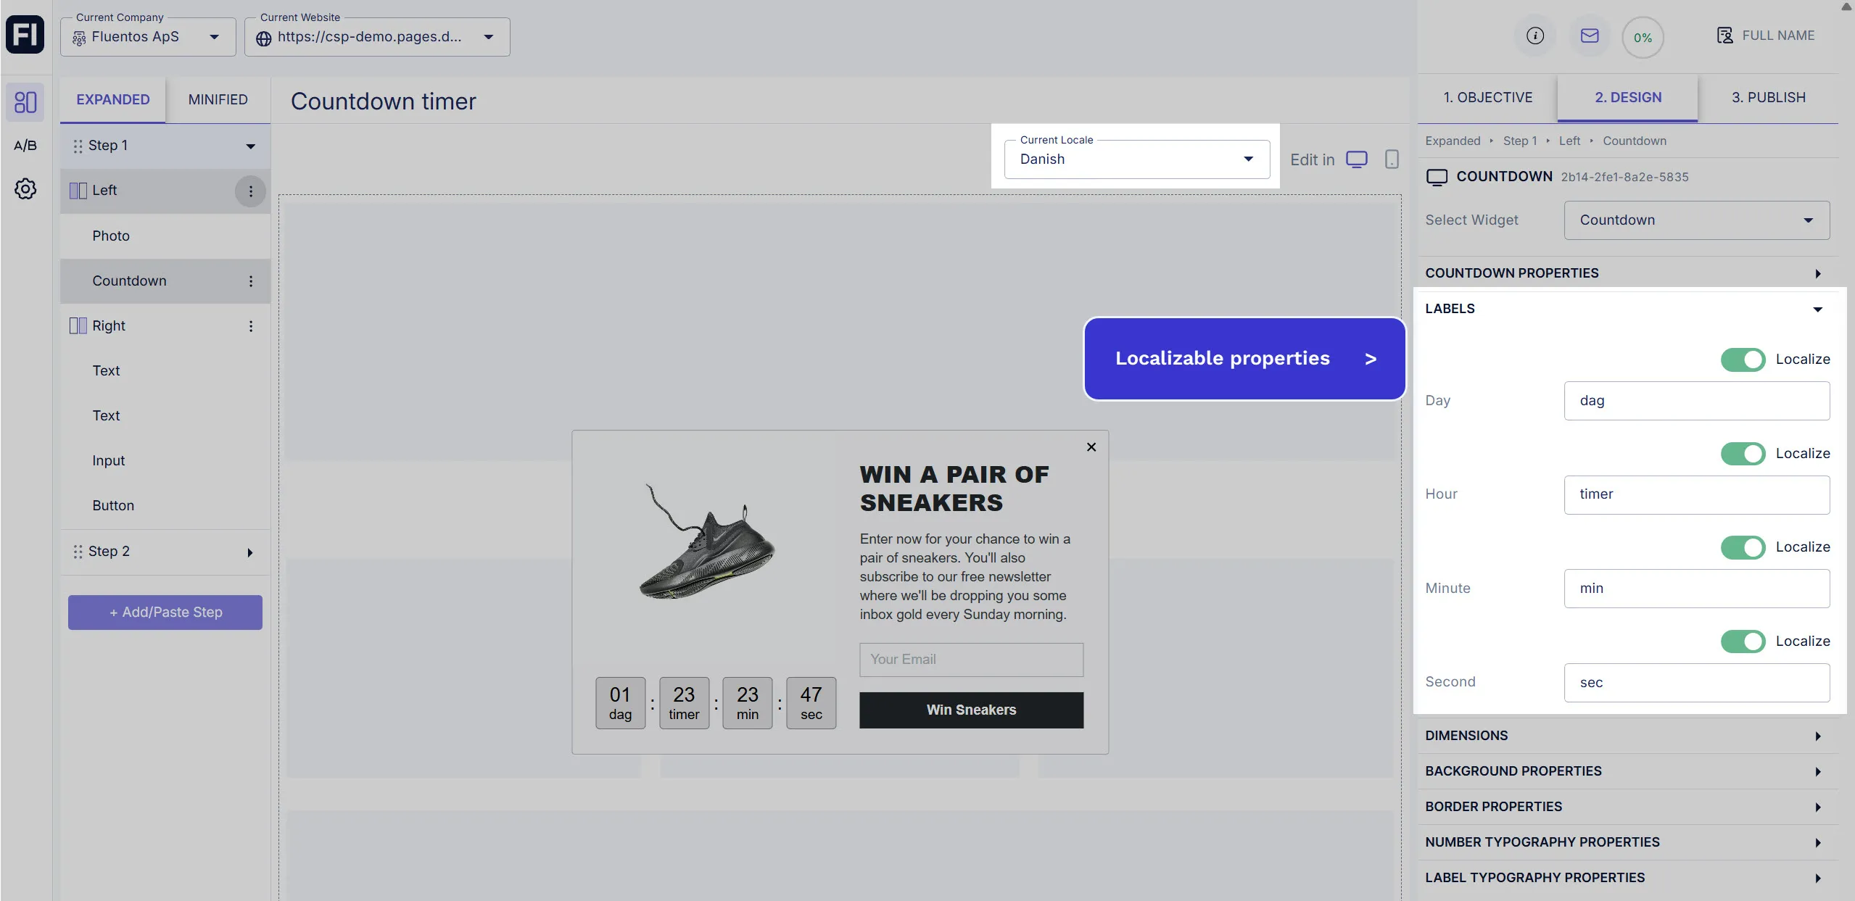This screenshot has width=1855, height=901.
Task: Open the settings gear in the sidebar
Action: coord(25,188)
